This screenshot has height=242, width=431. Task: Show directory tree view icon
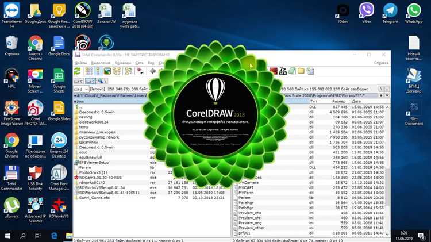(x=117, y=71)
